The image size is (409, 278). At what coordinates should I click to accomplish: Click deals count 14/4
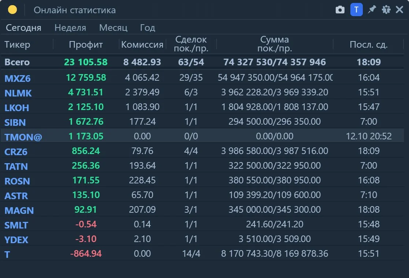191,253
